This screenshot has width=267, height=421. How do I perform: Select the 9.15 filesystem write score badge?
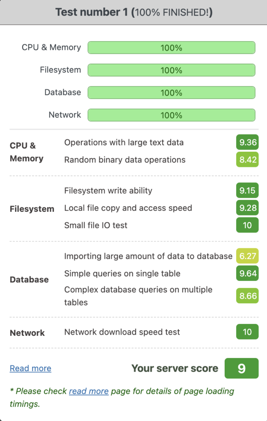247,191
